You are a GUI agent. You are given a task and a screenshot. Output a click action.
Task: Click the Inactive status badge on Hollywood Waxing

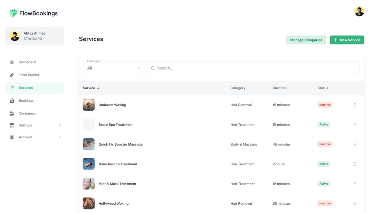coord(325,203)
